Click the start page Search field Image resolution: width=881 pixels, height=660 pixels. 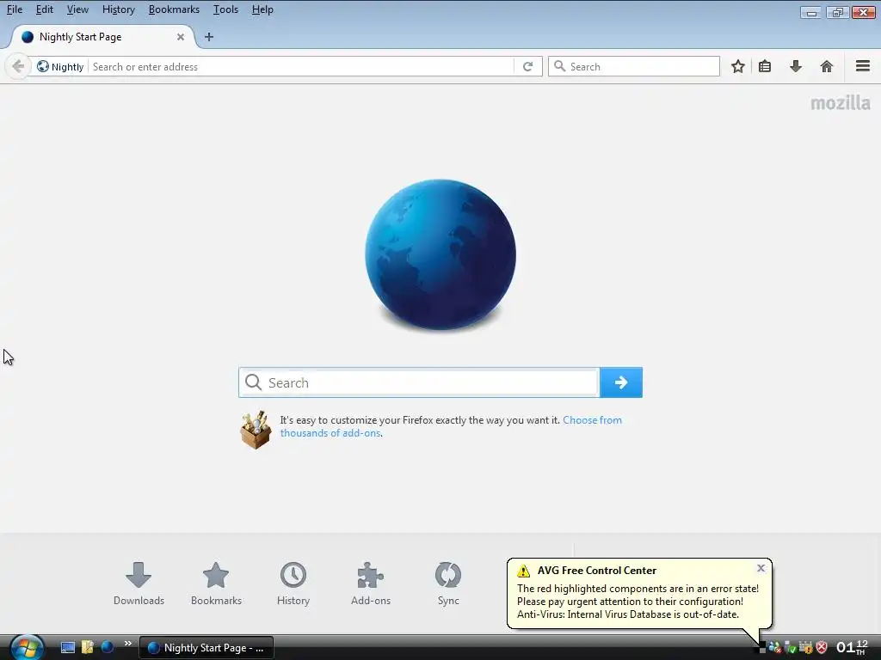pyautogui.click(x=419, y=382)
